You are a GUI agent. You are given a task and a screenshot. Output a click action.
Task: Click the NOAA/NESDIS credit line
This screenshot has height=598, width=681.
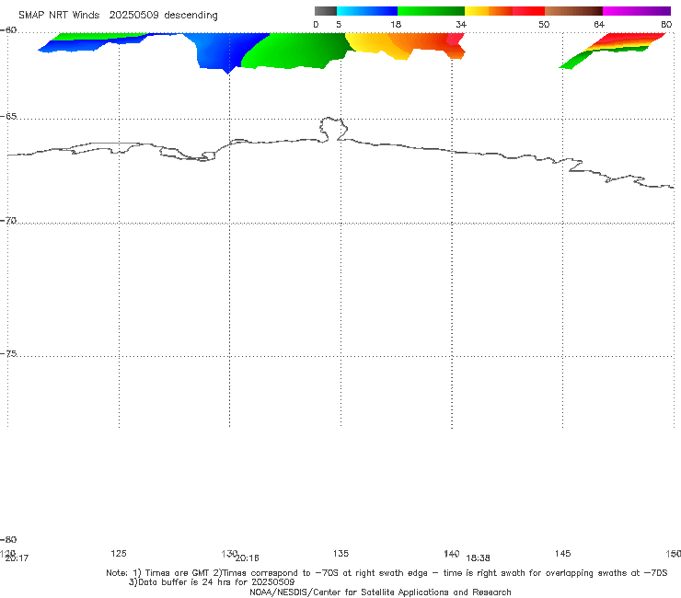click(380, 592)
